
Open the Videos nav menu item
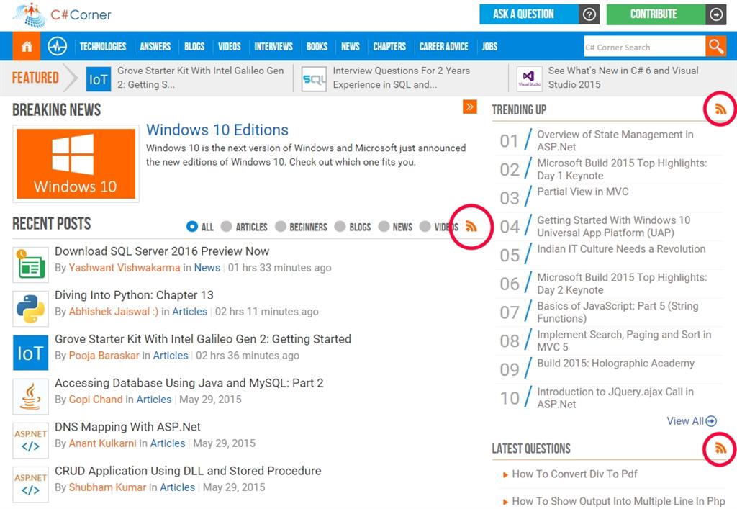coord(230,47)
